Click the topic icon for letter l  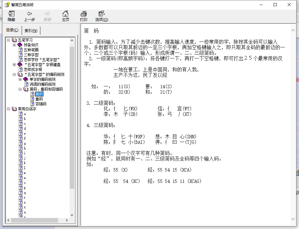click(21, 168)
